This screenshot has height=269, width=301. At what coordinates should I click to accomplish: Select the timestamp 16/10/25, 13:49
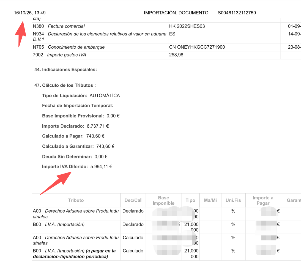(x=30, y=13)
